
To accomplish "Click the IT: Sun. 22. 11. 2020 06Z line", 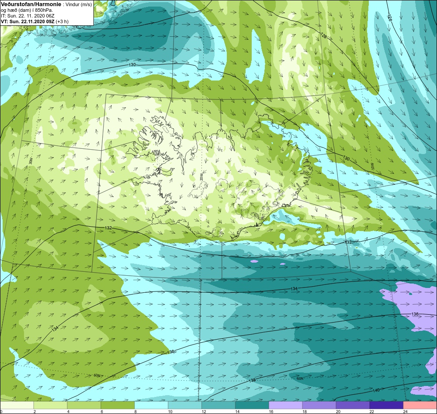I will (28, 16).
